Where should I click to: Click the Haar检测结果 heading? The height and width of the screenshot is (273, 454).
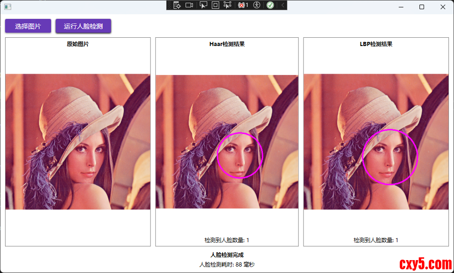tap(227, 44)
